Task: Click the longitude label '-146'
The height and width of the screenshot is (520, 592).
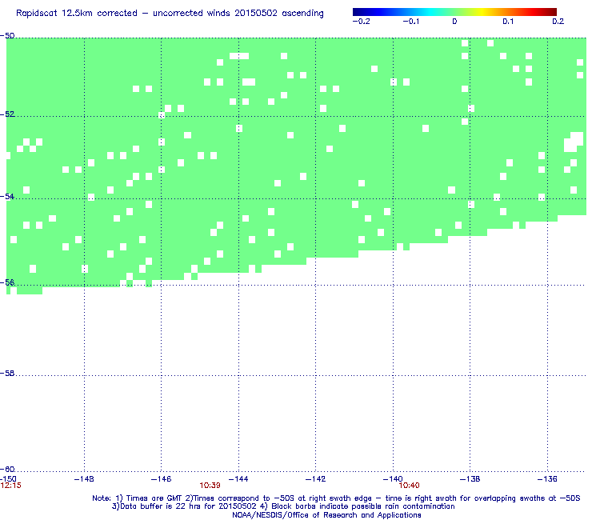Action: coord(162,479)
